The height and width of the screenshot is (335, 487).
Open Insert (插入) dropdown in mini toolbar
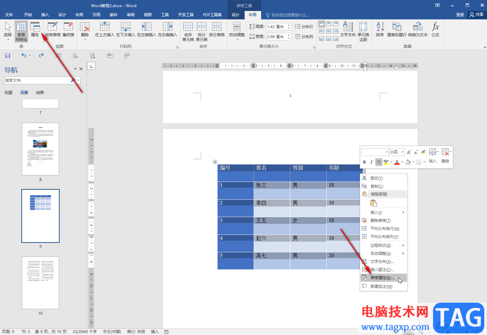pos(433,156)
